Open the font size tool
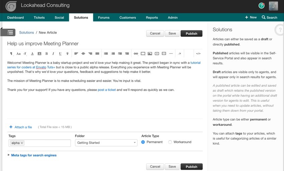This screenshot has width=284, height=171. pos(25,54)
